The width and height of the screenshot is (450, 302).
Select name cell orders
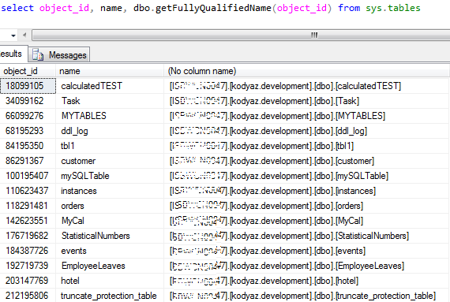pos(110,206)
